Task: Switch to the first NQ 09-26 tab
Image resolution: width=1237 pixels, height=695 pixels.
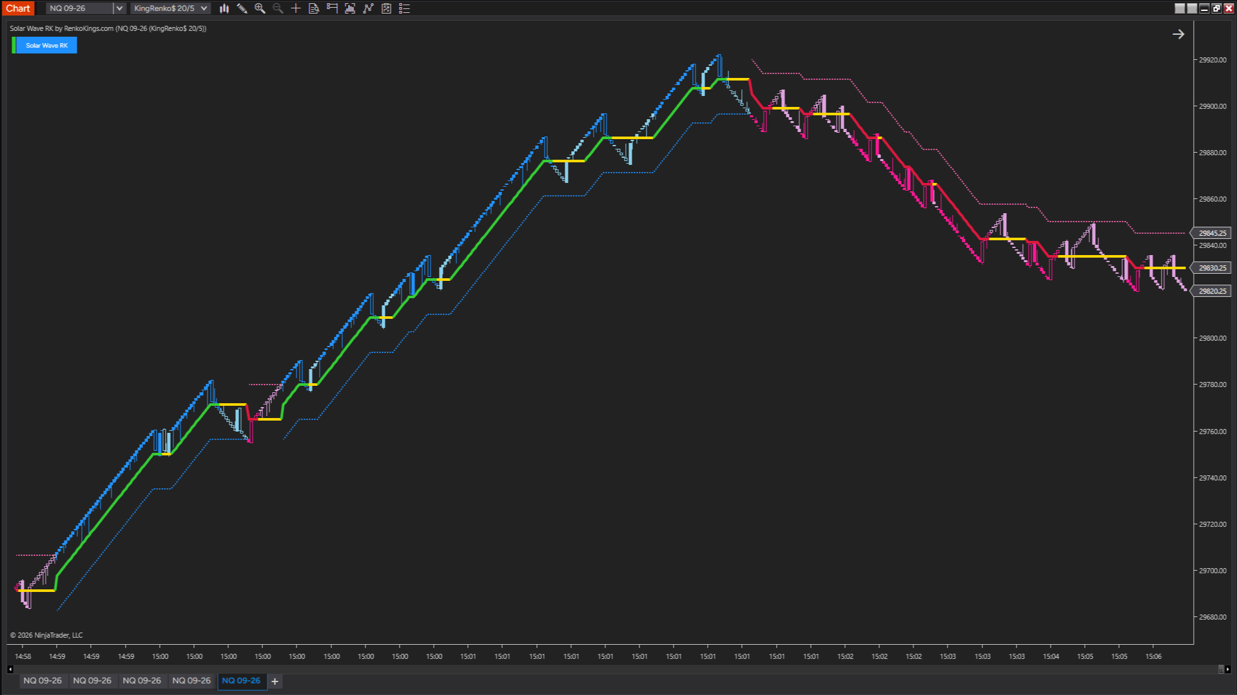Action: 43,681
